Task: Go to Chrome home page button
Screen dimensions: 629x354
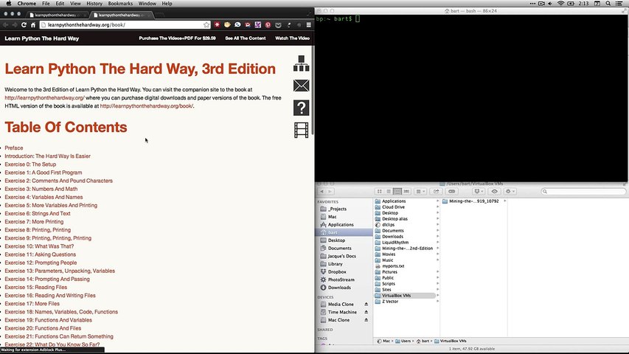Action: click(x=33, y=25)
